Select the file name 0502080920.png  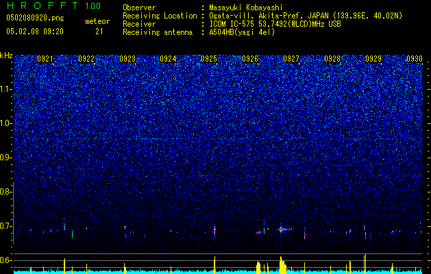coord(35,18)
